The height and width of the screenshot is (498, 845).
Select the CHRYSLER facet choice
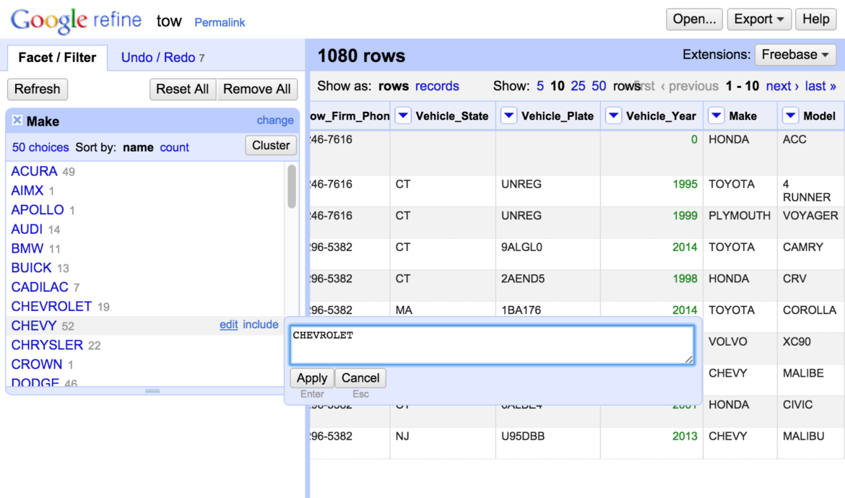click(47, 345)
